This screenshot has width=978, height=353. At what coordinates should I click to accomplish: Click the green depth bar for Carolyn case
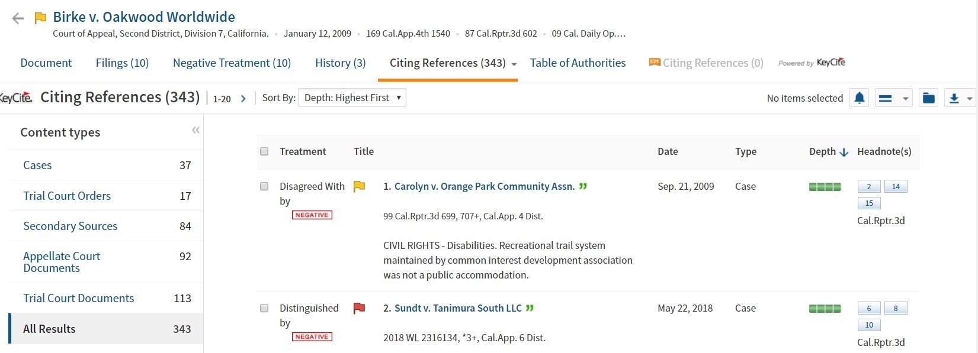[825, 187]
